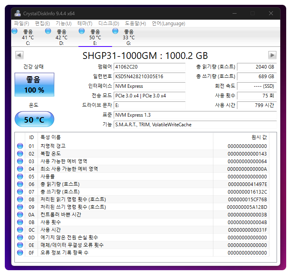
Task: Open the 파일(F) menu
Action: 22,23
